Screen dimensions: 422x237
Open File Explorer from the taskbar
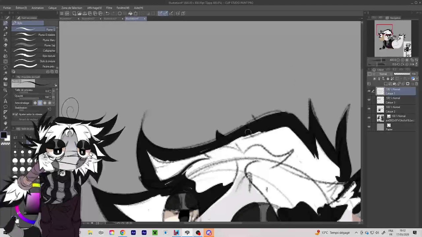click(x=90, y=233)
